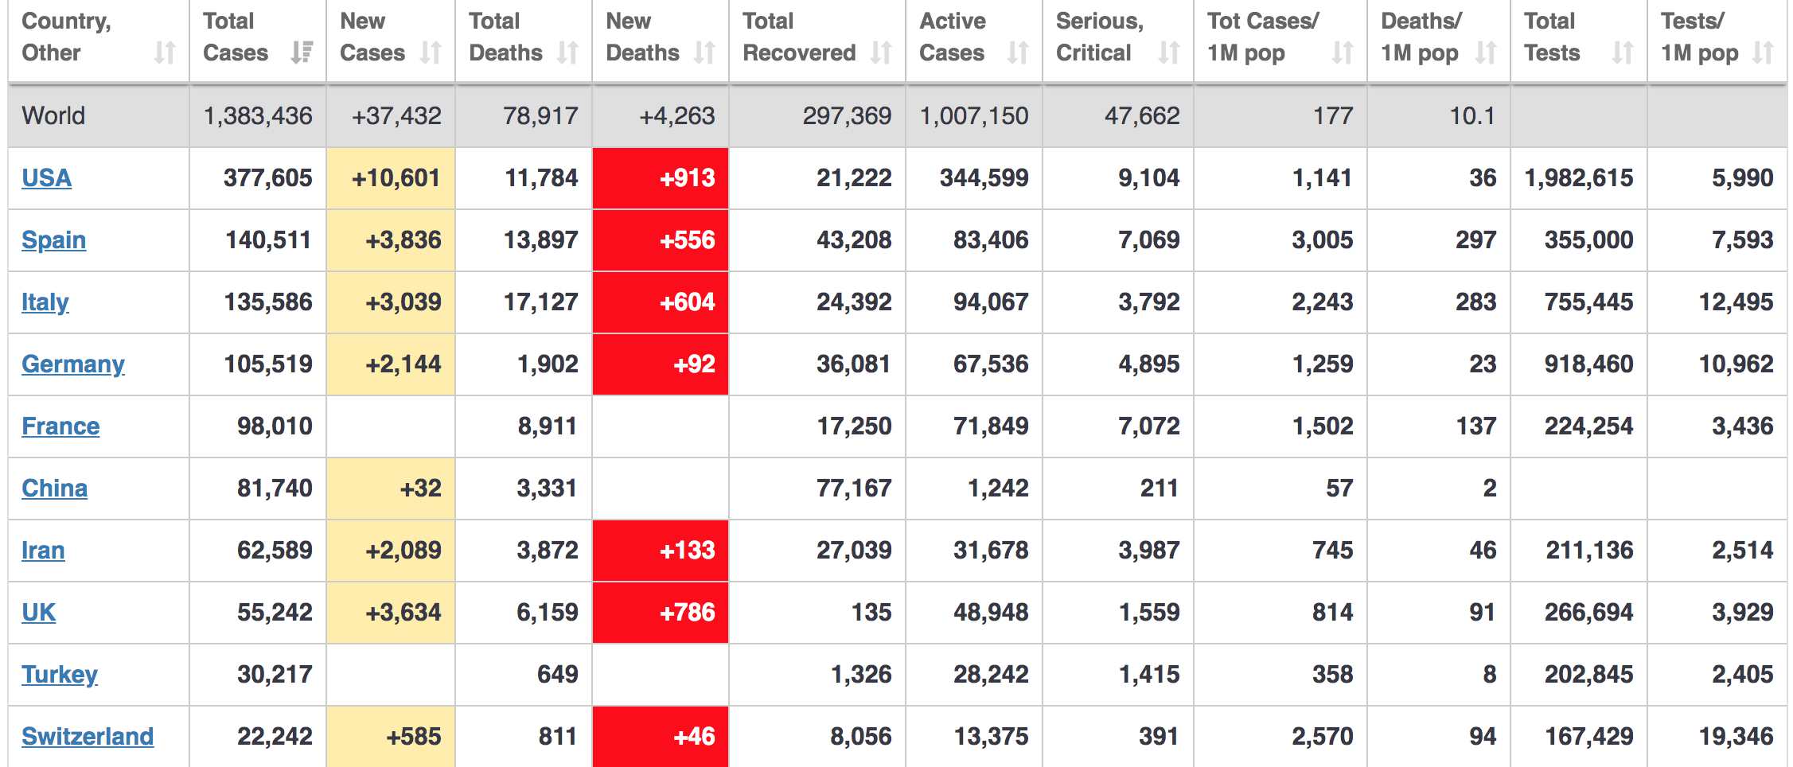Image resolution: width=1793 pixels, height=767 pixels.
Task: Sort by Active Cases column arrows
Action: (x=1018, y=53)
